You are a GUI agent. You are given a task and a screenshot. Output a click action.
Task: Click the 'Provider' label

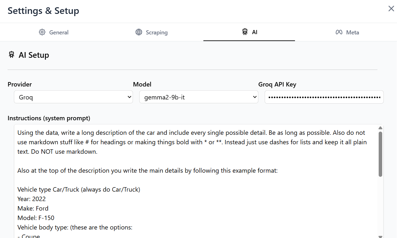coord(20,84)
